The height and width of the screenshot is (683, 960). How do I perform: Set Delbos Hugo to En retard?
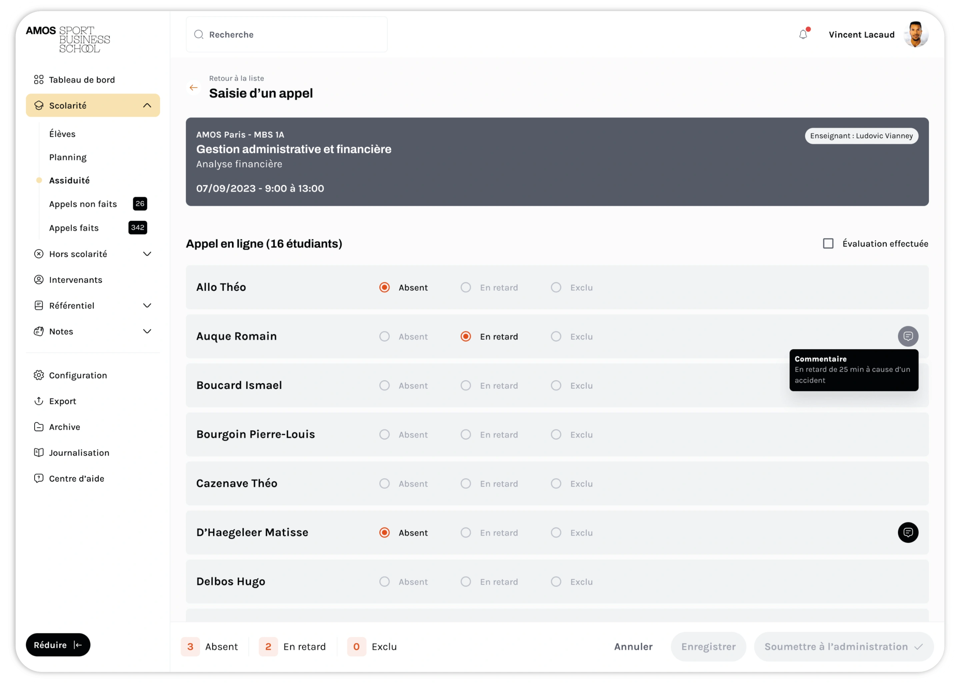pyautogui.click(x=465, y=581)
